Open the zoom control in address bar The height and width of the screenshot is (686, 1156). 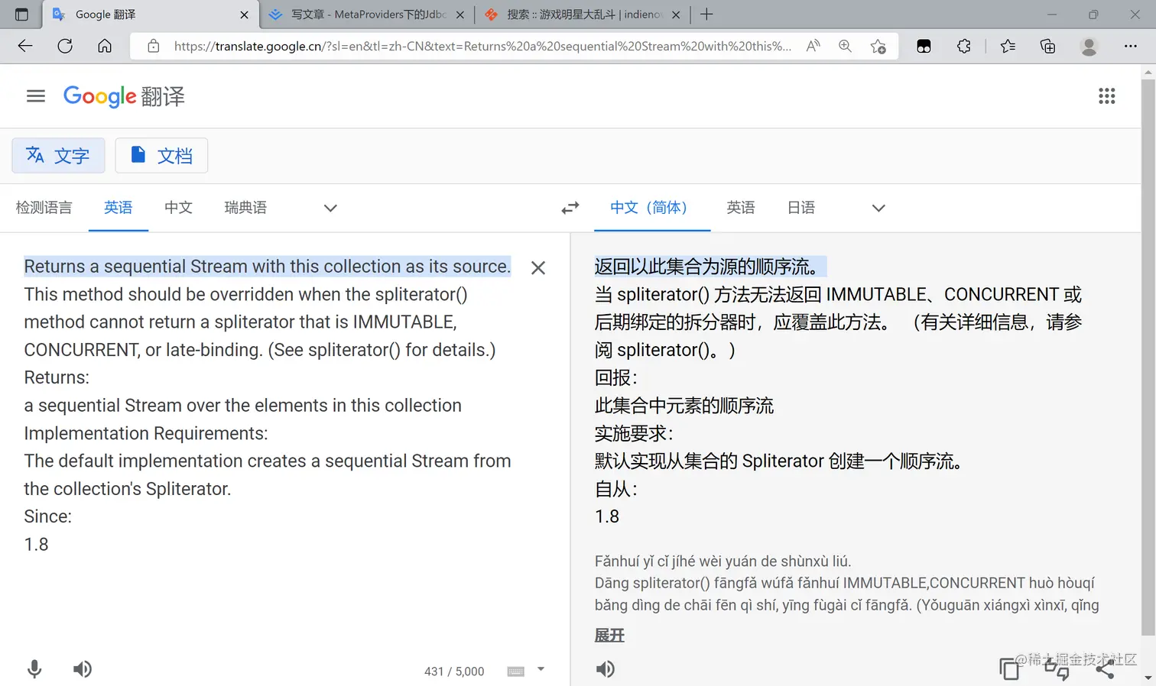tap(845, 46)
